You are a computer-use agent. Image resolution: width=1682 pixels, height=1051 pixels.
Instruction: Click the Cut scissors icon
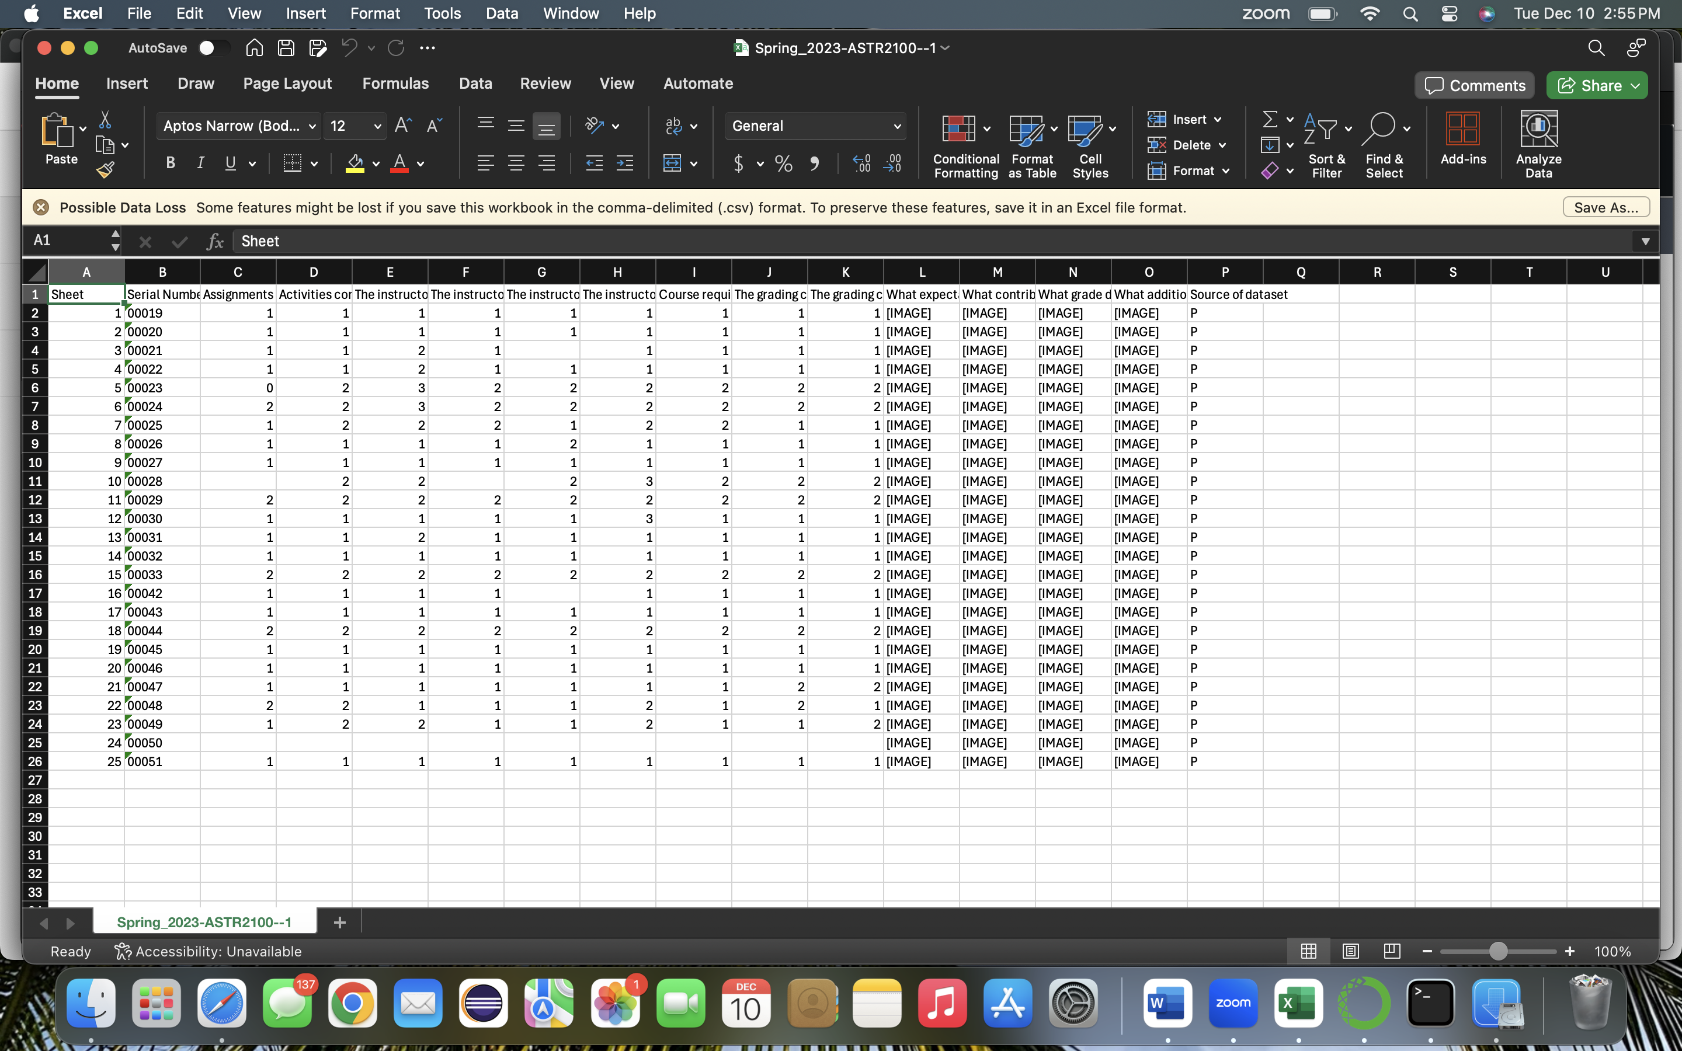pyautogui.click(x=105, y=120)
